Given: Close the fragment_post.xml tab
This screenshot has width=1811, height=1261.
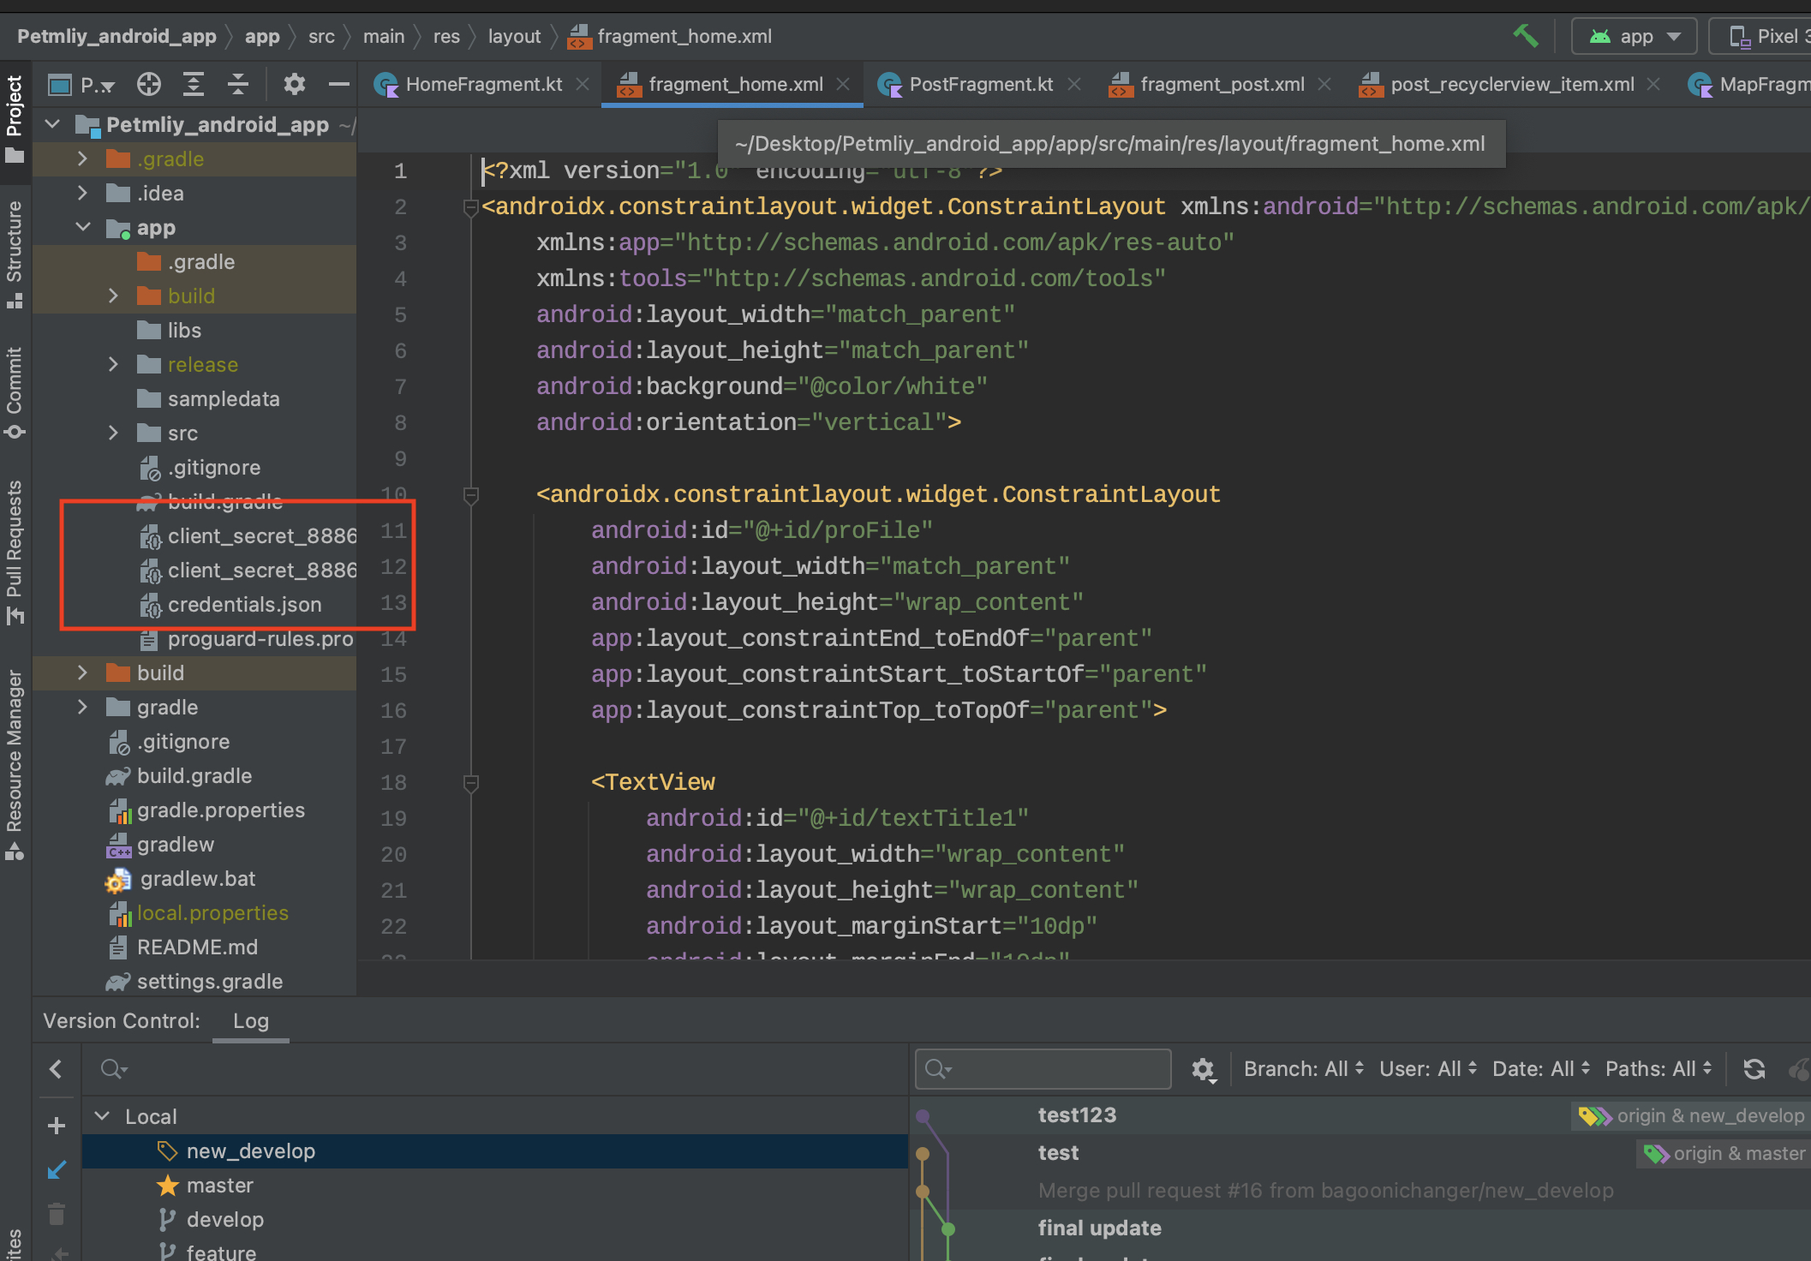Looking at the screenshot, I should (x=1324, y=84).
